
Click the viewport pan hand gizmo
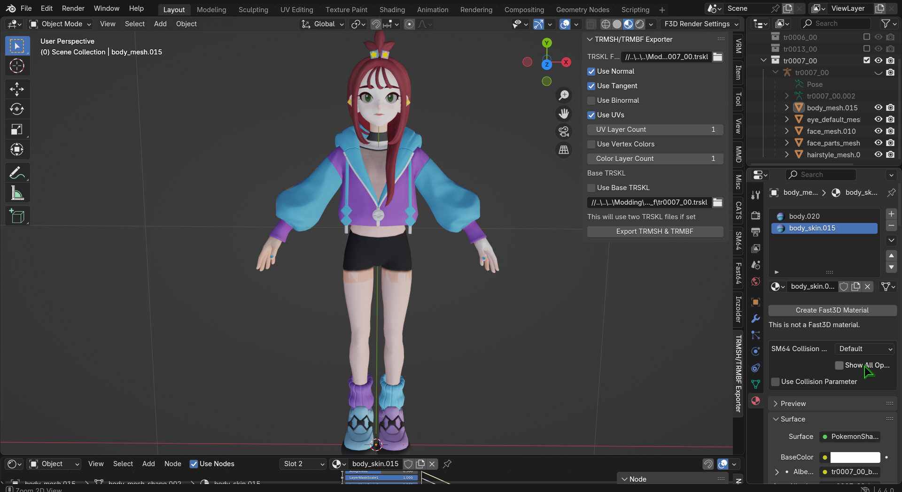click(564, 114)
